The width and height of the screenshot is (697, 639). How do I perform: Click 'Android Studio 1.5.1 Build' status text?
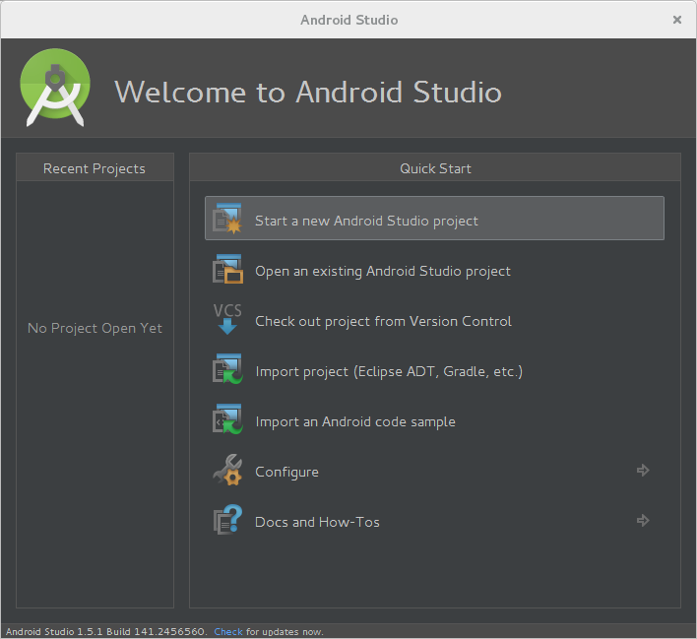tap(105, 631)
